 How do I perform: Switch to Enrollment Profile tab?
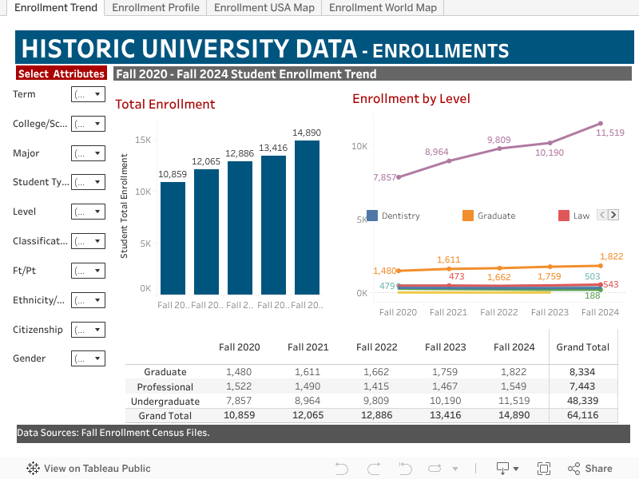click(x=156, y=8)
